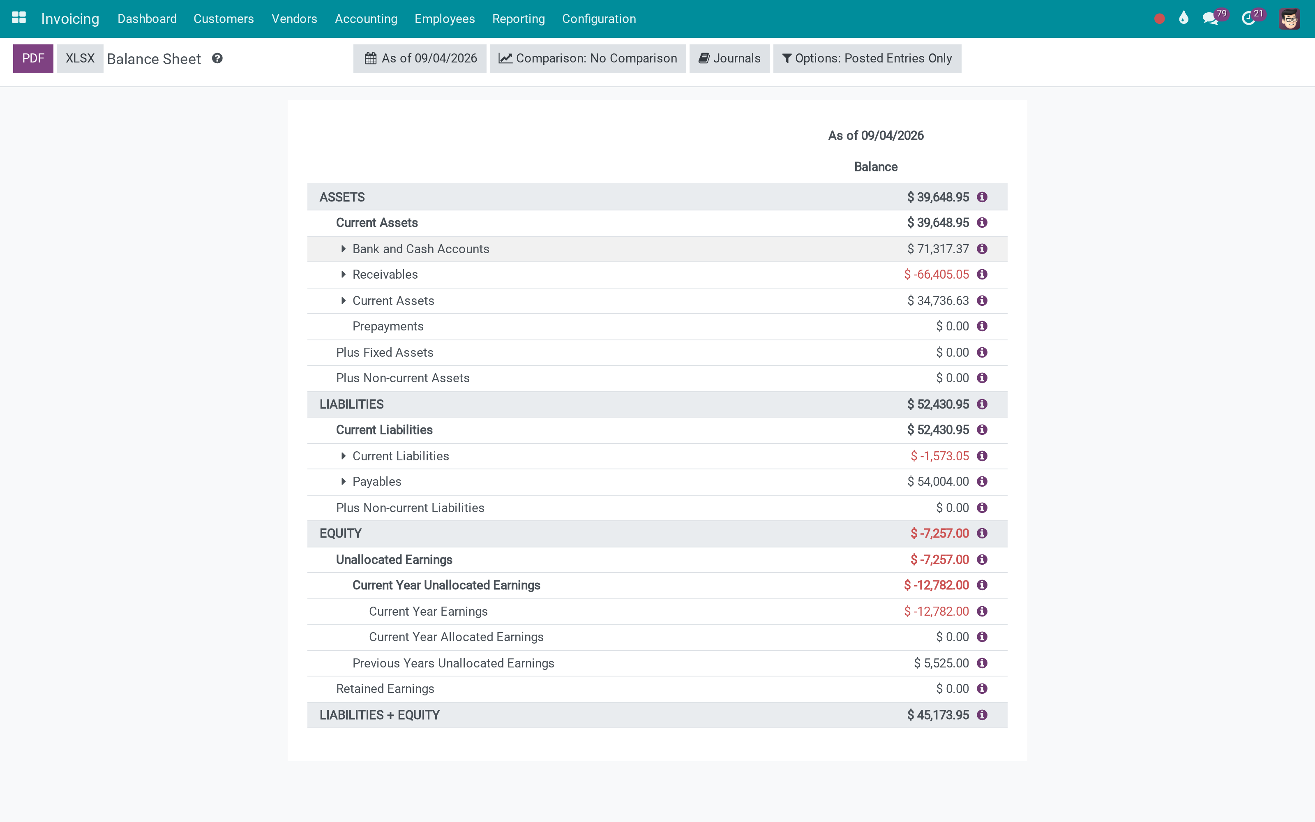This screenshot has height=822, width=1315.
Task: Click the Prepayments line label
Action: point(388,326)
